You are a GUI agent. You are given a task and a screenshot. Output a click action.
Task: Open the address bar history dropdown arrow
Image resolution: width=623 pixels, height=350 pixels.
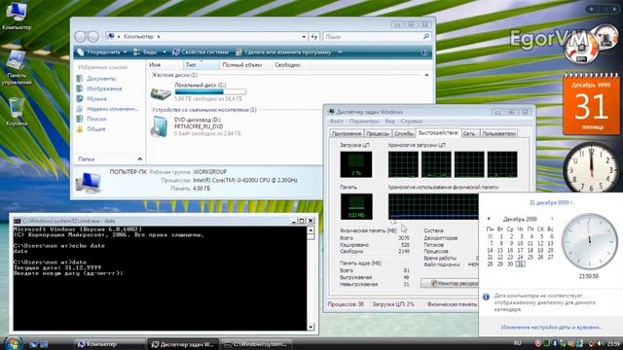coord(304,37)
